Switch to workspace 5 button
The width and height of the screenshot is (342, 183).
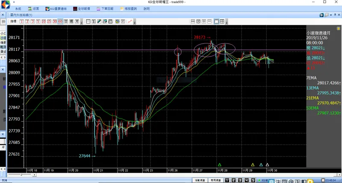pyautogui.click(x=253, y=180)
